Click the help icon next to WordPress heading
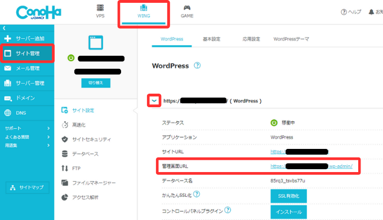Screen dimensions: 383x220 (197, 65)
